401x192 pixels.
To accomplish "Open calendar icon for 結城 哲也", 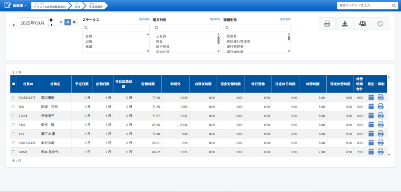I will (x=371, y=107).
